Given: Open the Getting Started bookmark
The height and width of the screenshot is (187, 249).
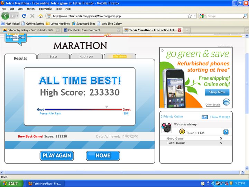Looking at the screenshot, I should [33, 24].
